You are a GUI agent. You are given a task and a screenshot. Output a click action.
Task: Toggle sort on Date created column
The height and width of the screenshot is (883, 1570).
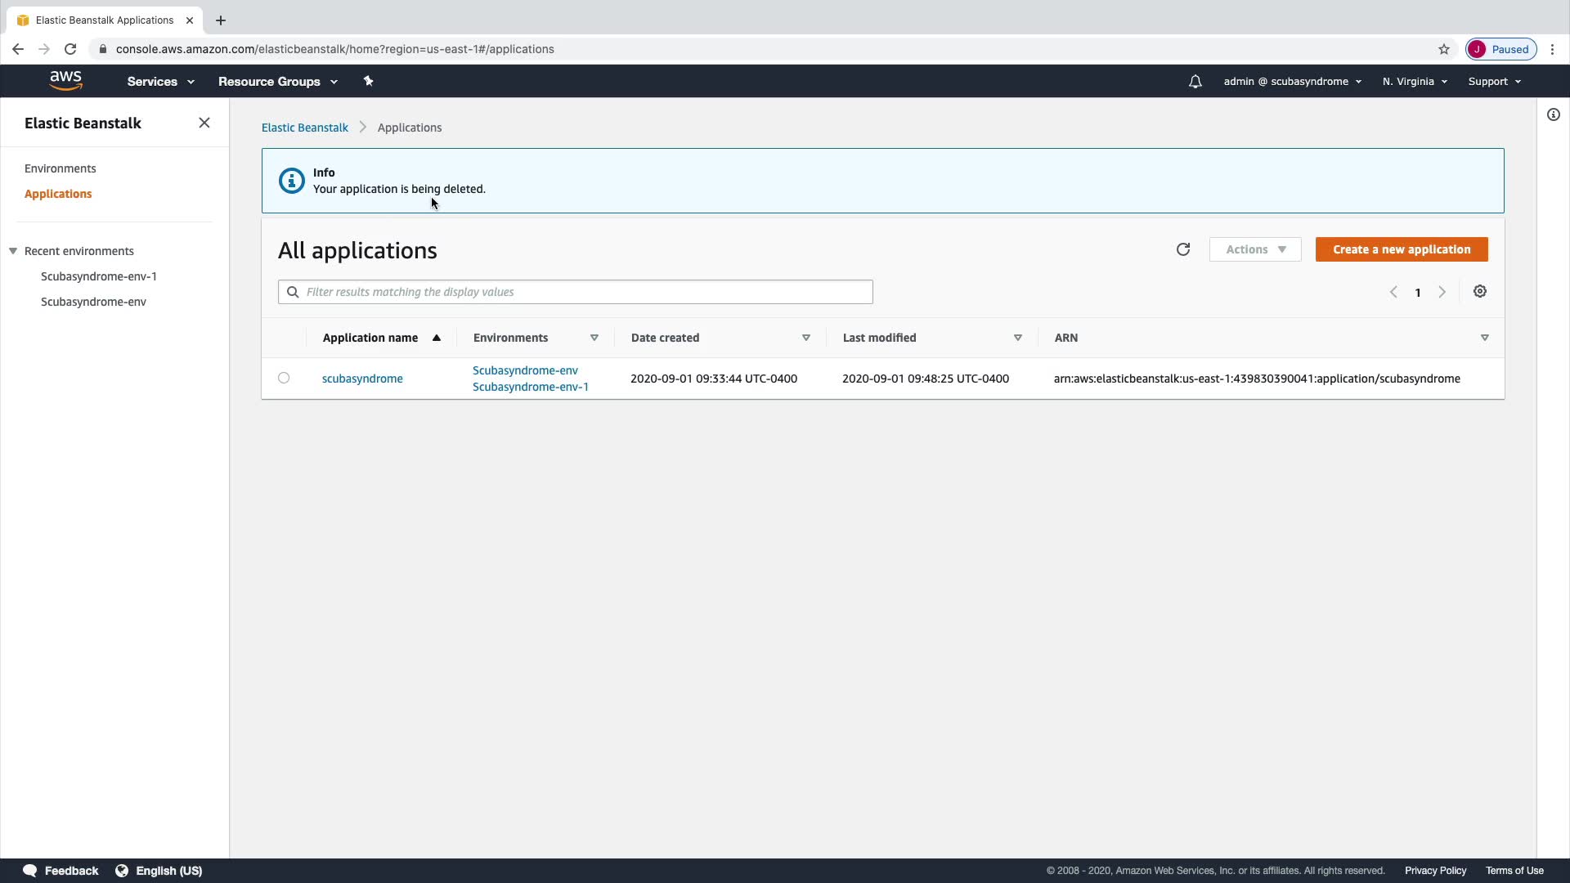tap(805, 338)
